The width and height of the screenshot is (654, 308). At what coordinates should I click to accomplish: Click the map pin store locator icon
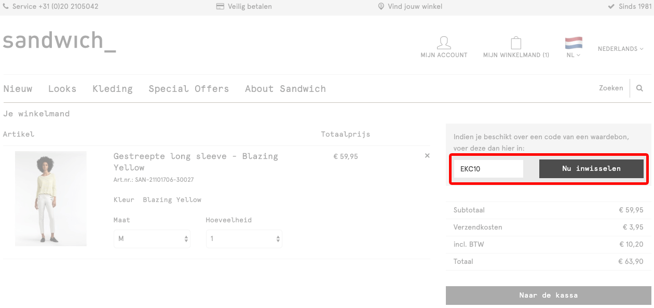(x=381, y=7)
